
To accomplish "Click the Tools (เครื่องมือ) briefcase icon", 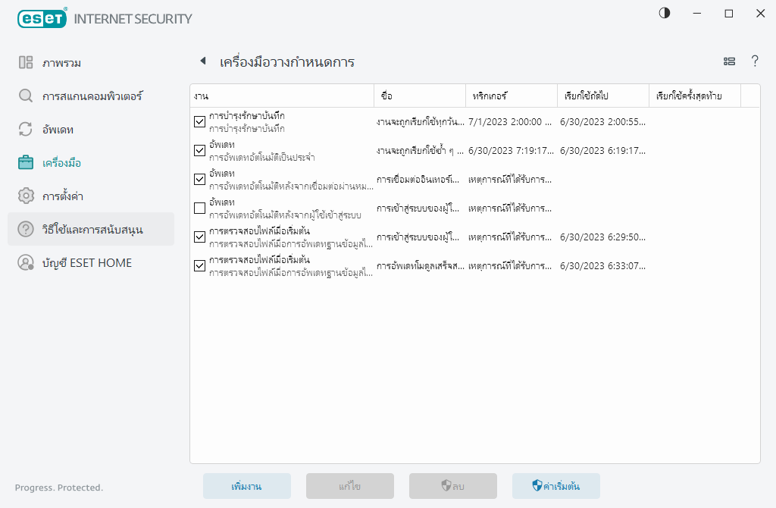I will [26, 162].
